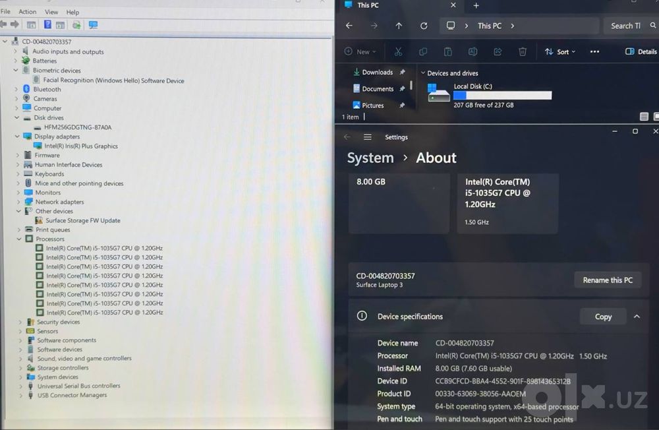Click the blue Help toolbar icon in Device Manager
Image resolution: width=659 pixels, height=430 pixels.
(47, 25)
